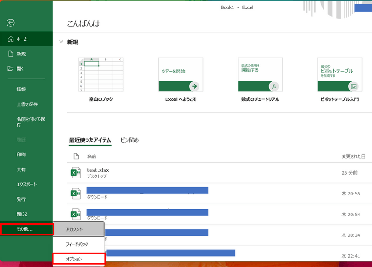Screen dimensions: 372x267
Task: Click 名前を付けて保存 in the sidebar
Action: coord(31,122)
